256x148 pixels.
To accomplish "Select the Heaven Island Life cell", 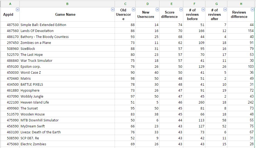I will click(67, 102).
